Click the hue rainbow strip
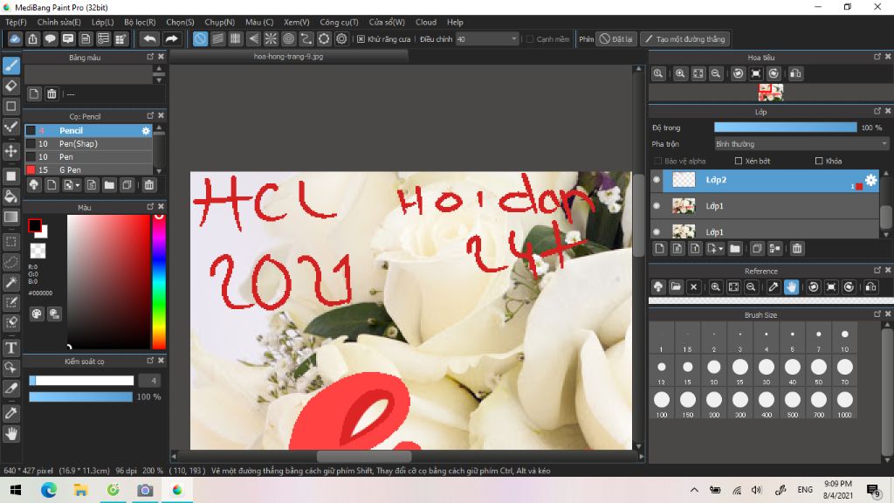The height and width of the screenshot is (503, 894). 159,282
